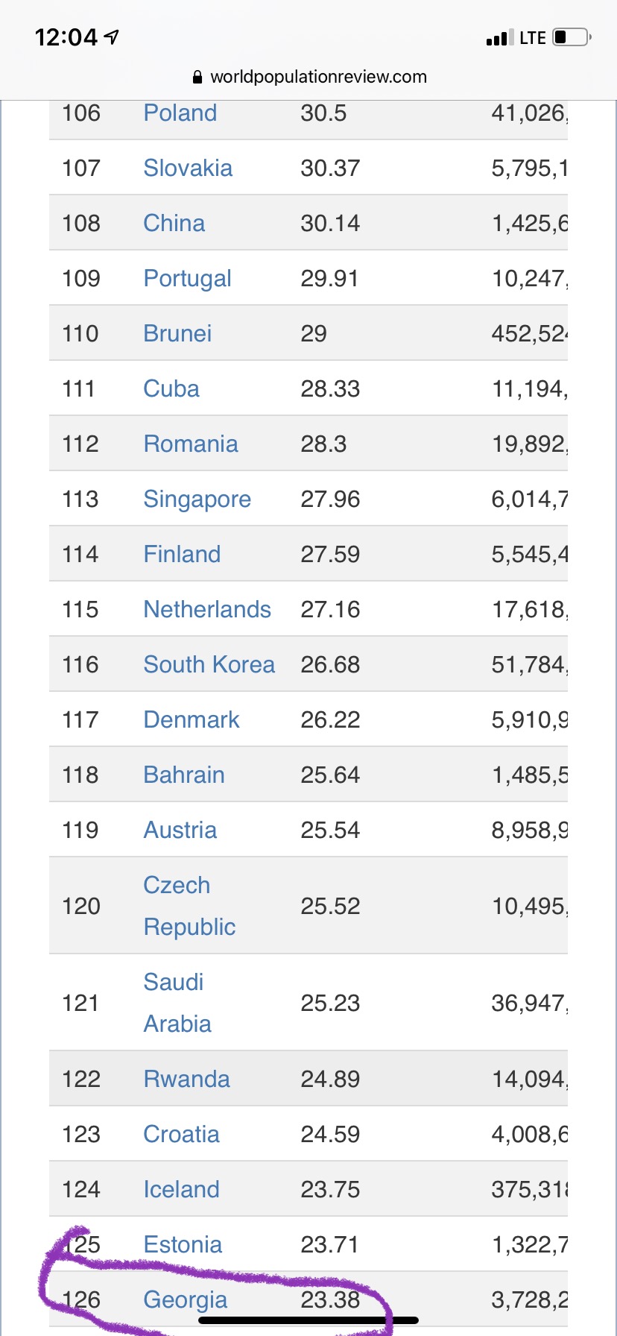Image resolution: width=617 pixels, height=1336 pixels.
Task: Select the Czech Republic link
Action: pyautogui.click(x=189, y=906)
